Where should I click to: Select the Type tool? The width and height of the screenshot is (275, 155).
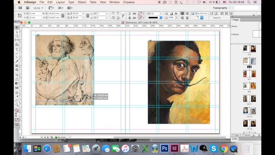[17, 50]
